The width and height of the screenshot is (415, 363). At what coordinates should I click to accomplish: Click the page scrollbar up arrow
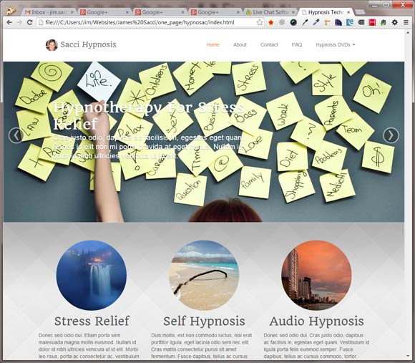(x=408, y=32)
